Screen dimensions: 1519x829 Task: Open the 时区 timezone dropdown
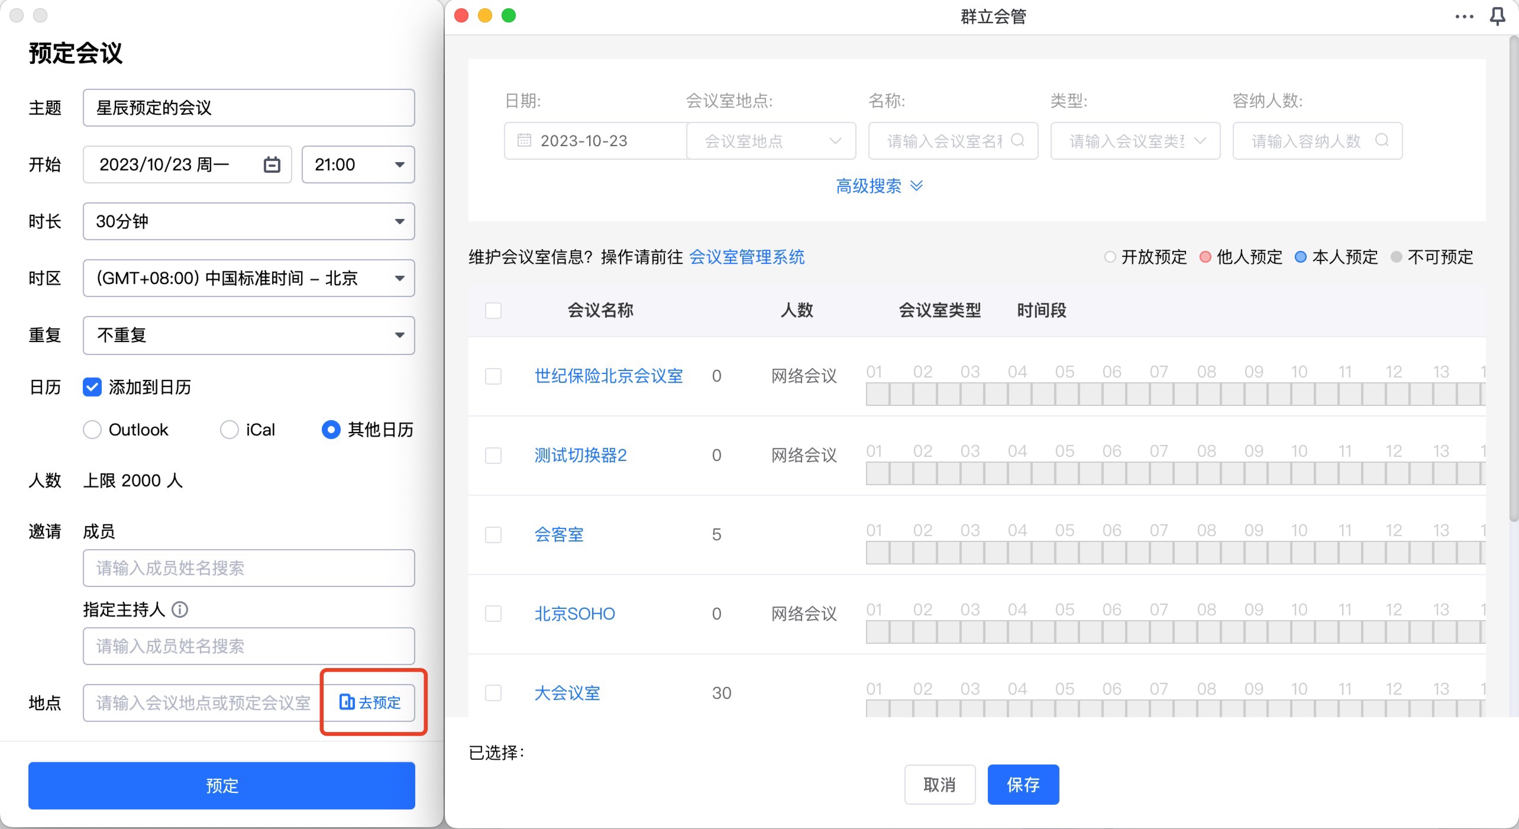pos(249,278)
